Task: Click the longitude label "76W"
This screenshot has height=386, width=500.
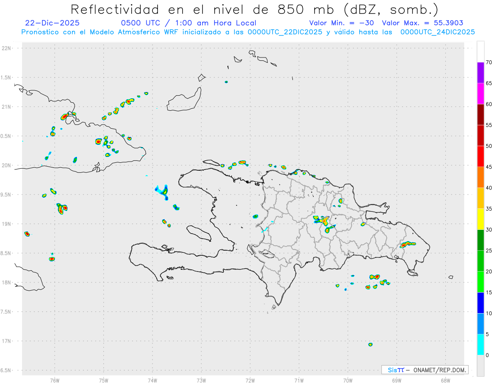Action: (x=55, y=380)
